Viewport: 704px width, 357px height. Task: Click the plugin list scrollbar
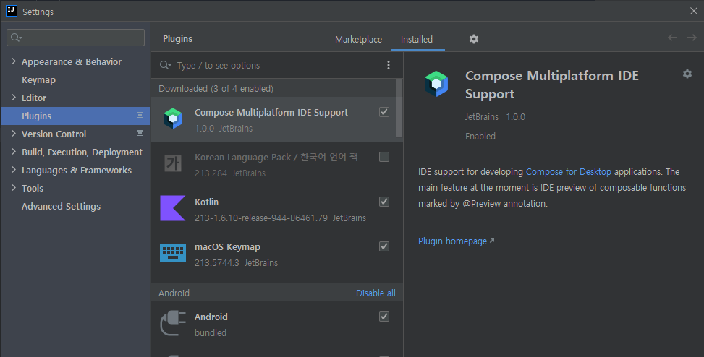click(x=399, y=109)
